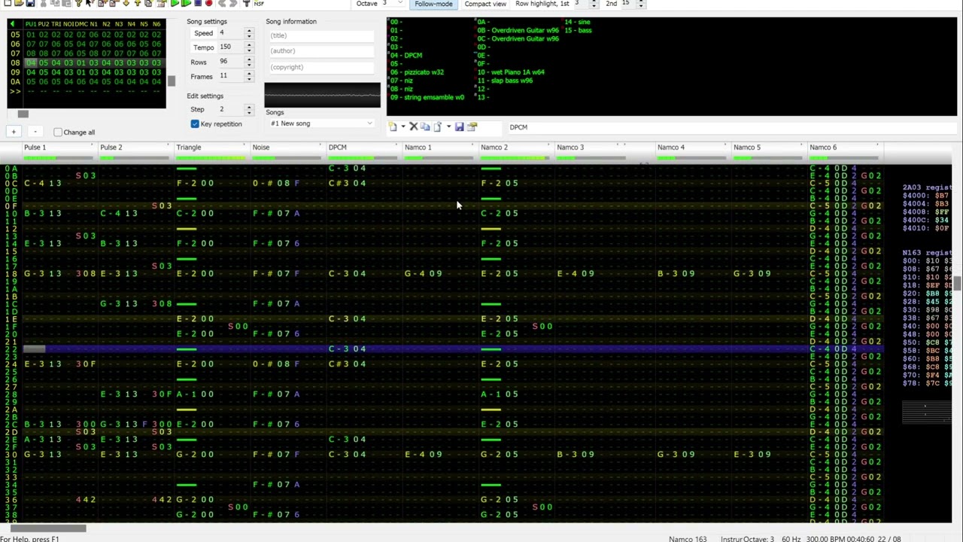
Task: Select instrument 11 - slap bass w96
Action: 505,81
